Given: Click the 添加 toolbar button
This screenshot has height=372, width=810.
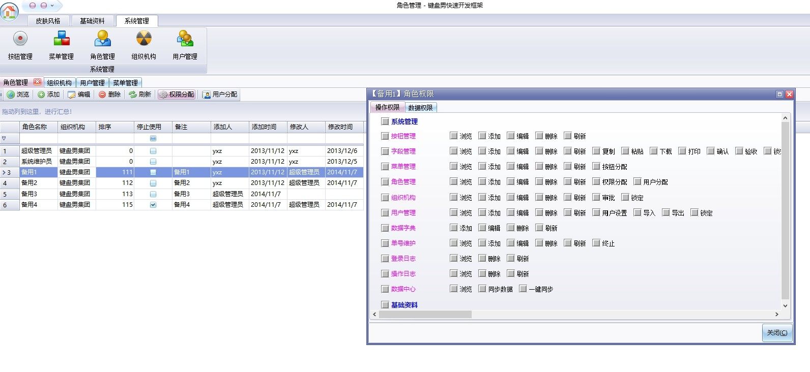Looking at the screenshot, I should coord(49,95).
